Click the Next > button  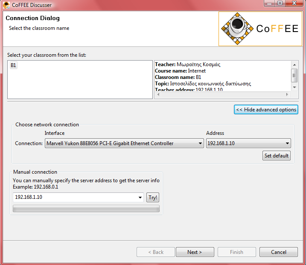click(x=195, y=252)
